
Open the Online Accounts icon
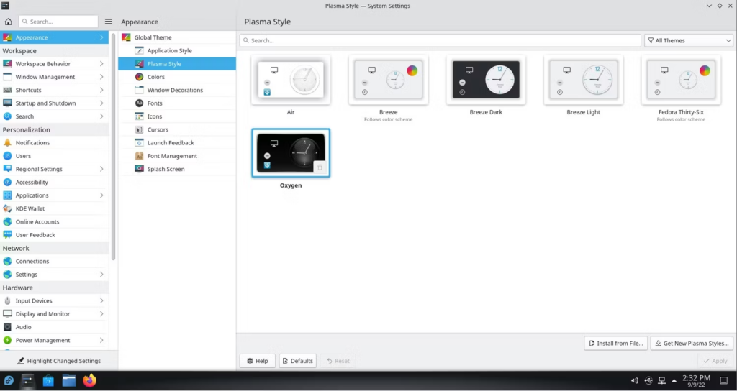tap(7, 221)
